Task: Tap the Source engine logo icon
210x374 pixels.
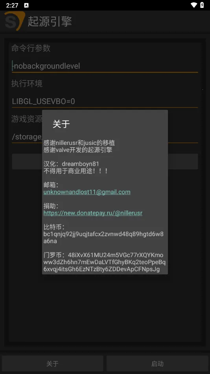Action: pyautogui.click(x=14, y=21)
